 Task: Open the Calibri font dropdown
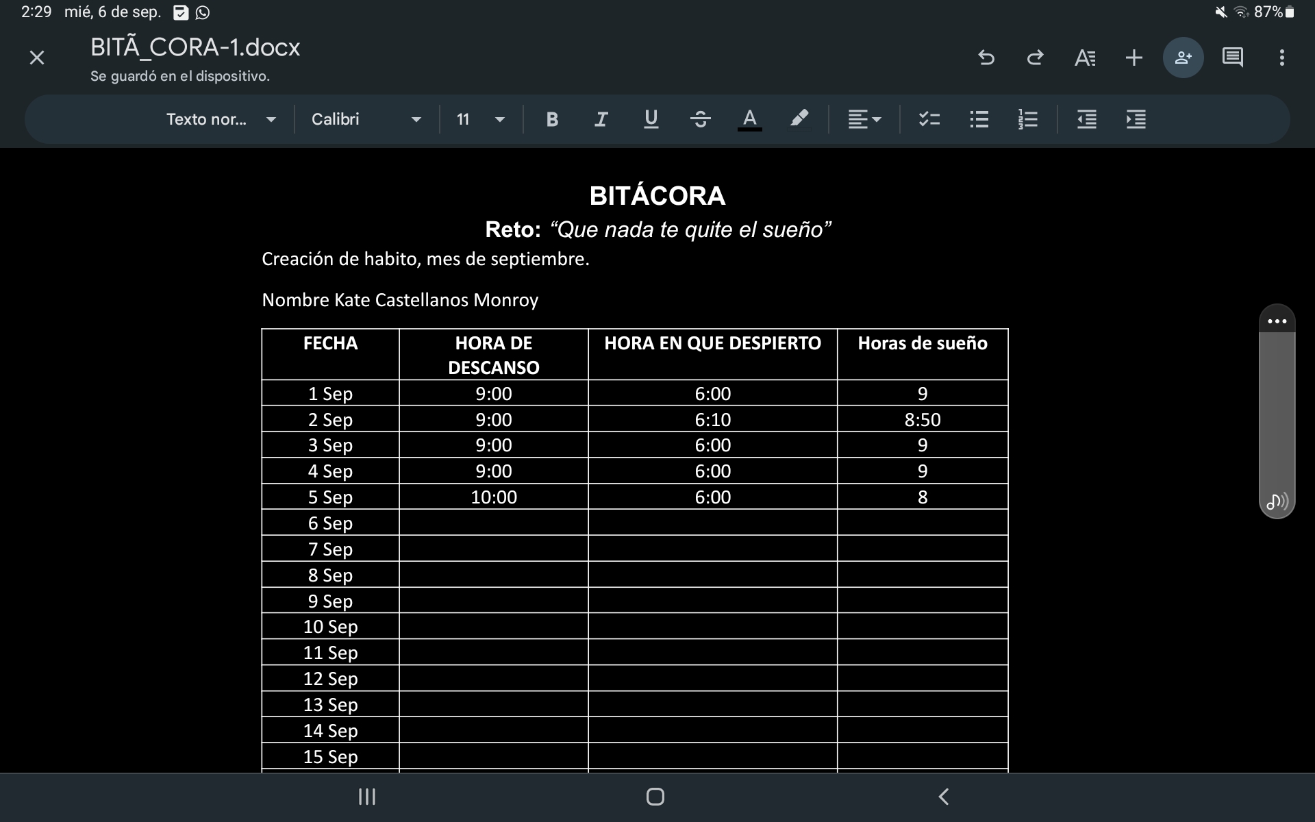pos(366,119)
